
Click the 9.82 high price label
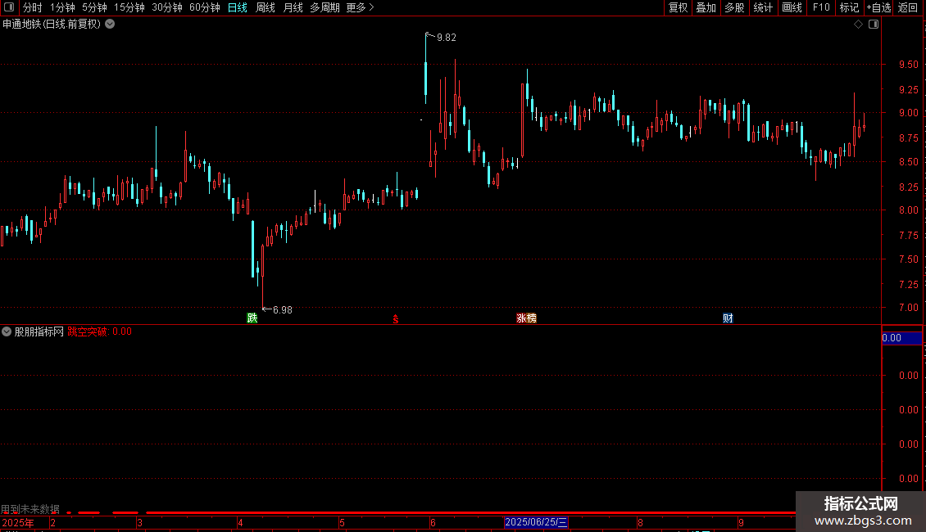pyautogui.click(x=446, y=37)
